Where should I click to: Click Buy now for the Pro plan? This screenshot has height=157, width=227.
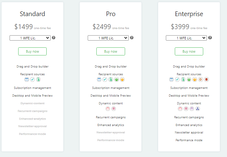pos(111,51)
